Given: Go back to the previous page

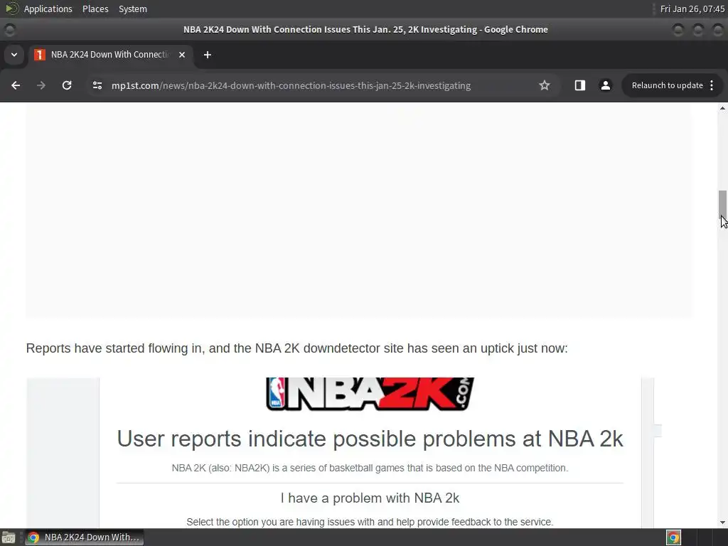Looking at the screenshot, I should pyautogui.click(x=16, y=85).
